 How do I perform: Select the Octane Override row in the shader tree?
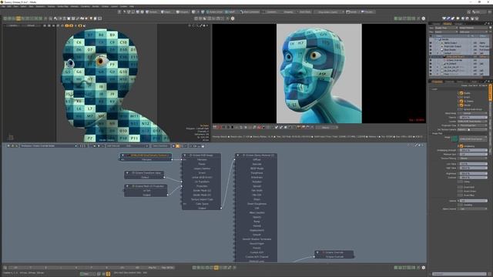tap(454, 60)
